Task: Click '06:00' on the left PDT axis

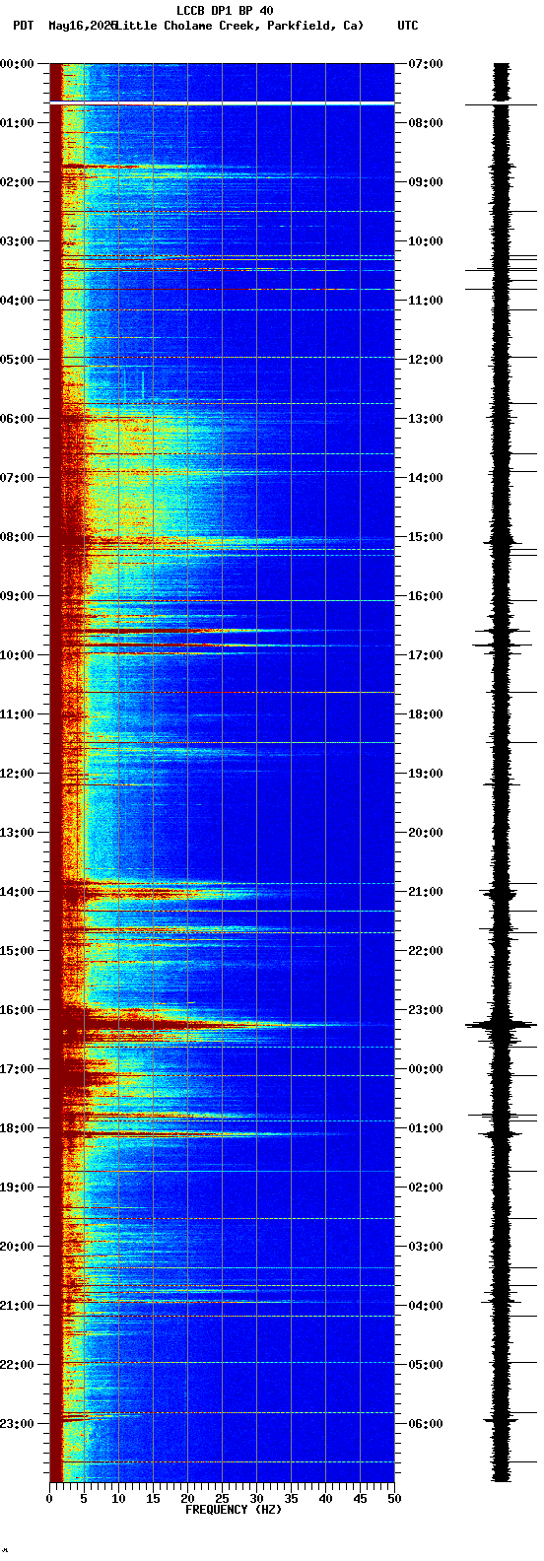Action: (x=17, y=419)
